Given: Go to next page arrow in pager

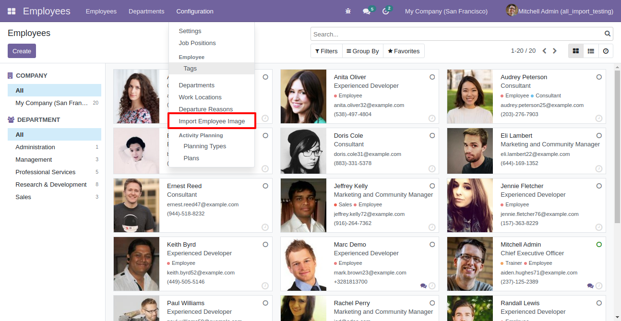Looking at the screenshot, I should (555, 51).
